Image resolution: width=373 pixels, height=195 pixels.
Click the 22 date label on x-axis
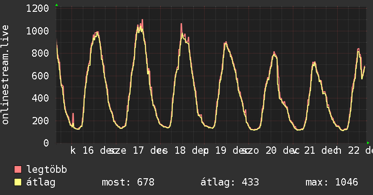354,151
